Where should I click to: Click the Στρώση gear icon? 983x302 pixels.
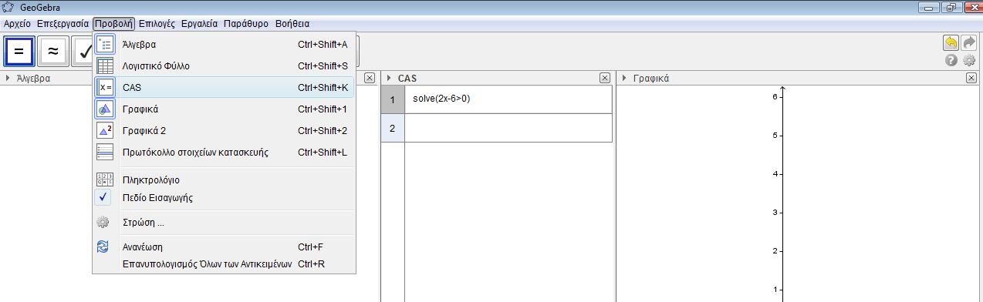[x=103, y=223]
